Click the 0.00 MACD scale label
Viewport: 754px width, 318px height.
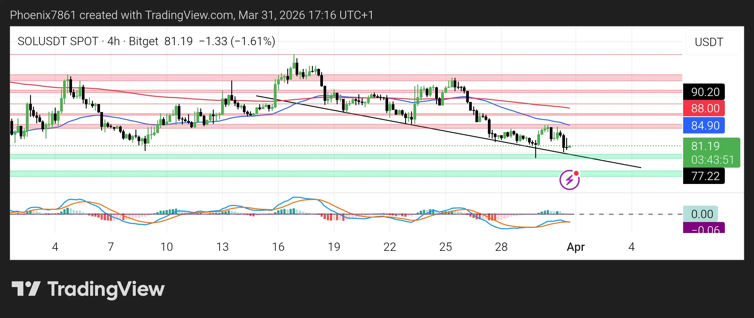tap(701, 214)
